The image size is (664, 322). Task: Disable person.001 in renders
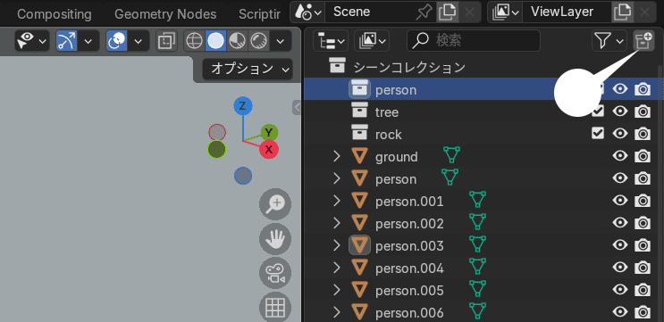click(643, 201)
